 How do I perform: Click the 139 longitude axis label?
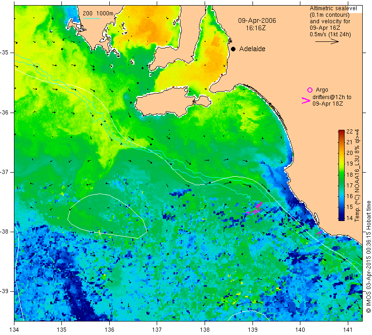[252, 330]
